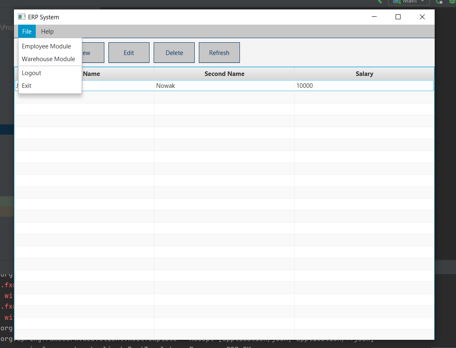
Task: Click the ERP System title bar icon
Action: pyautogui.click(x=21, y=17)
